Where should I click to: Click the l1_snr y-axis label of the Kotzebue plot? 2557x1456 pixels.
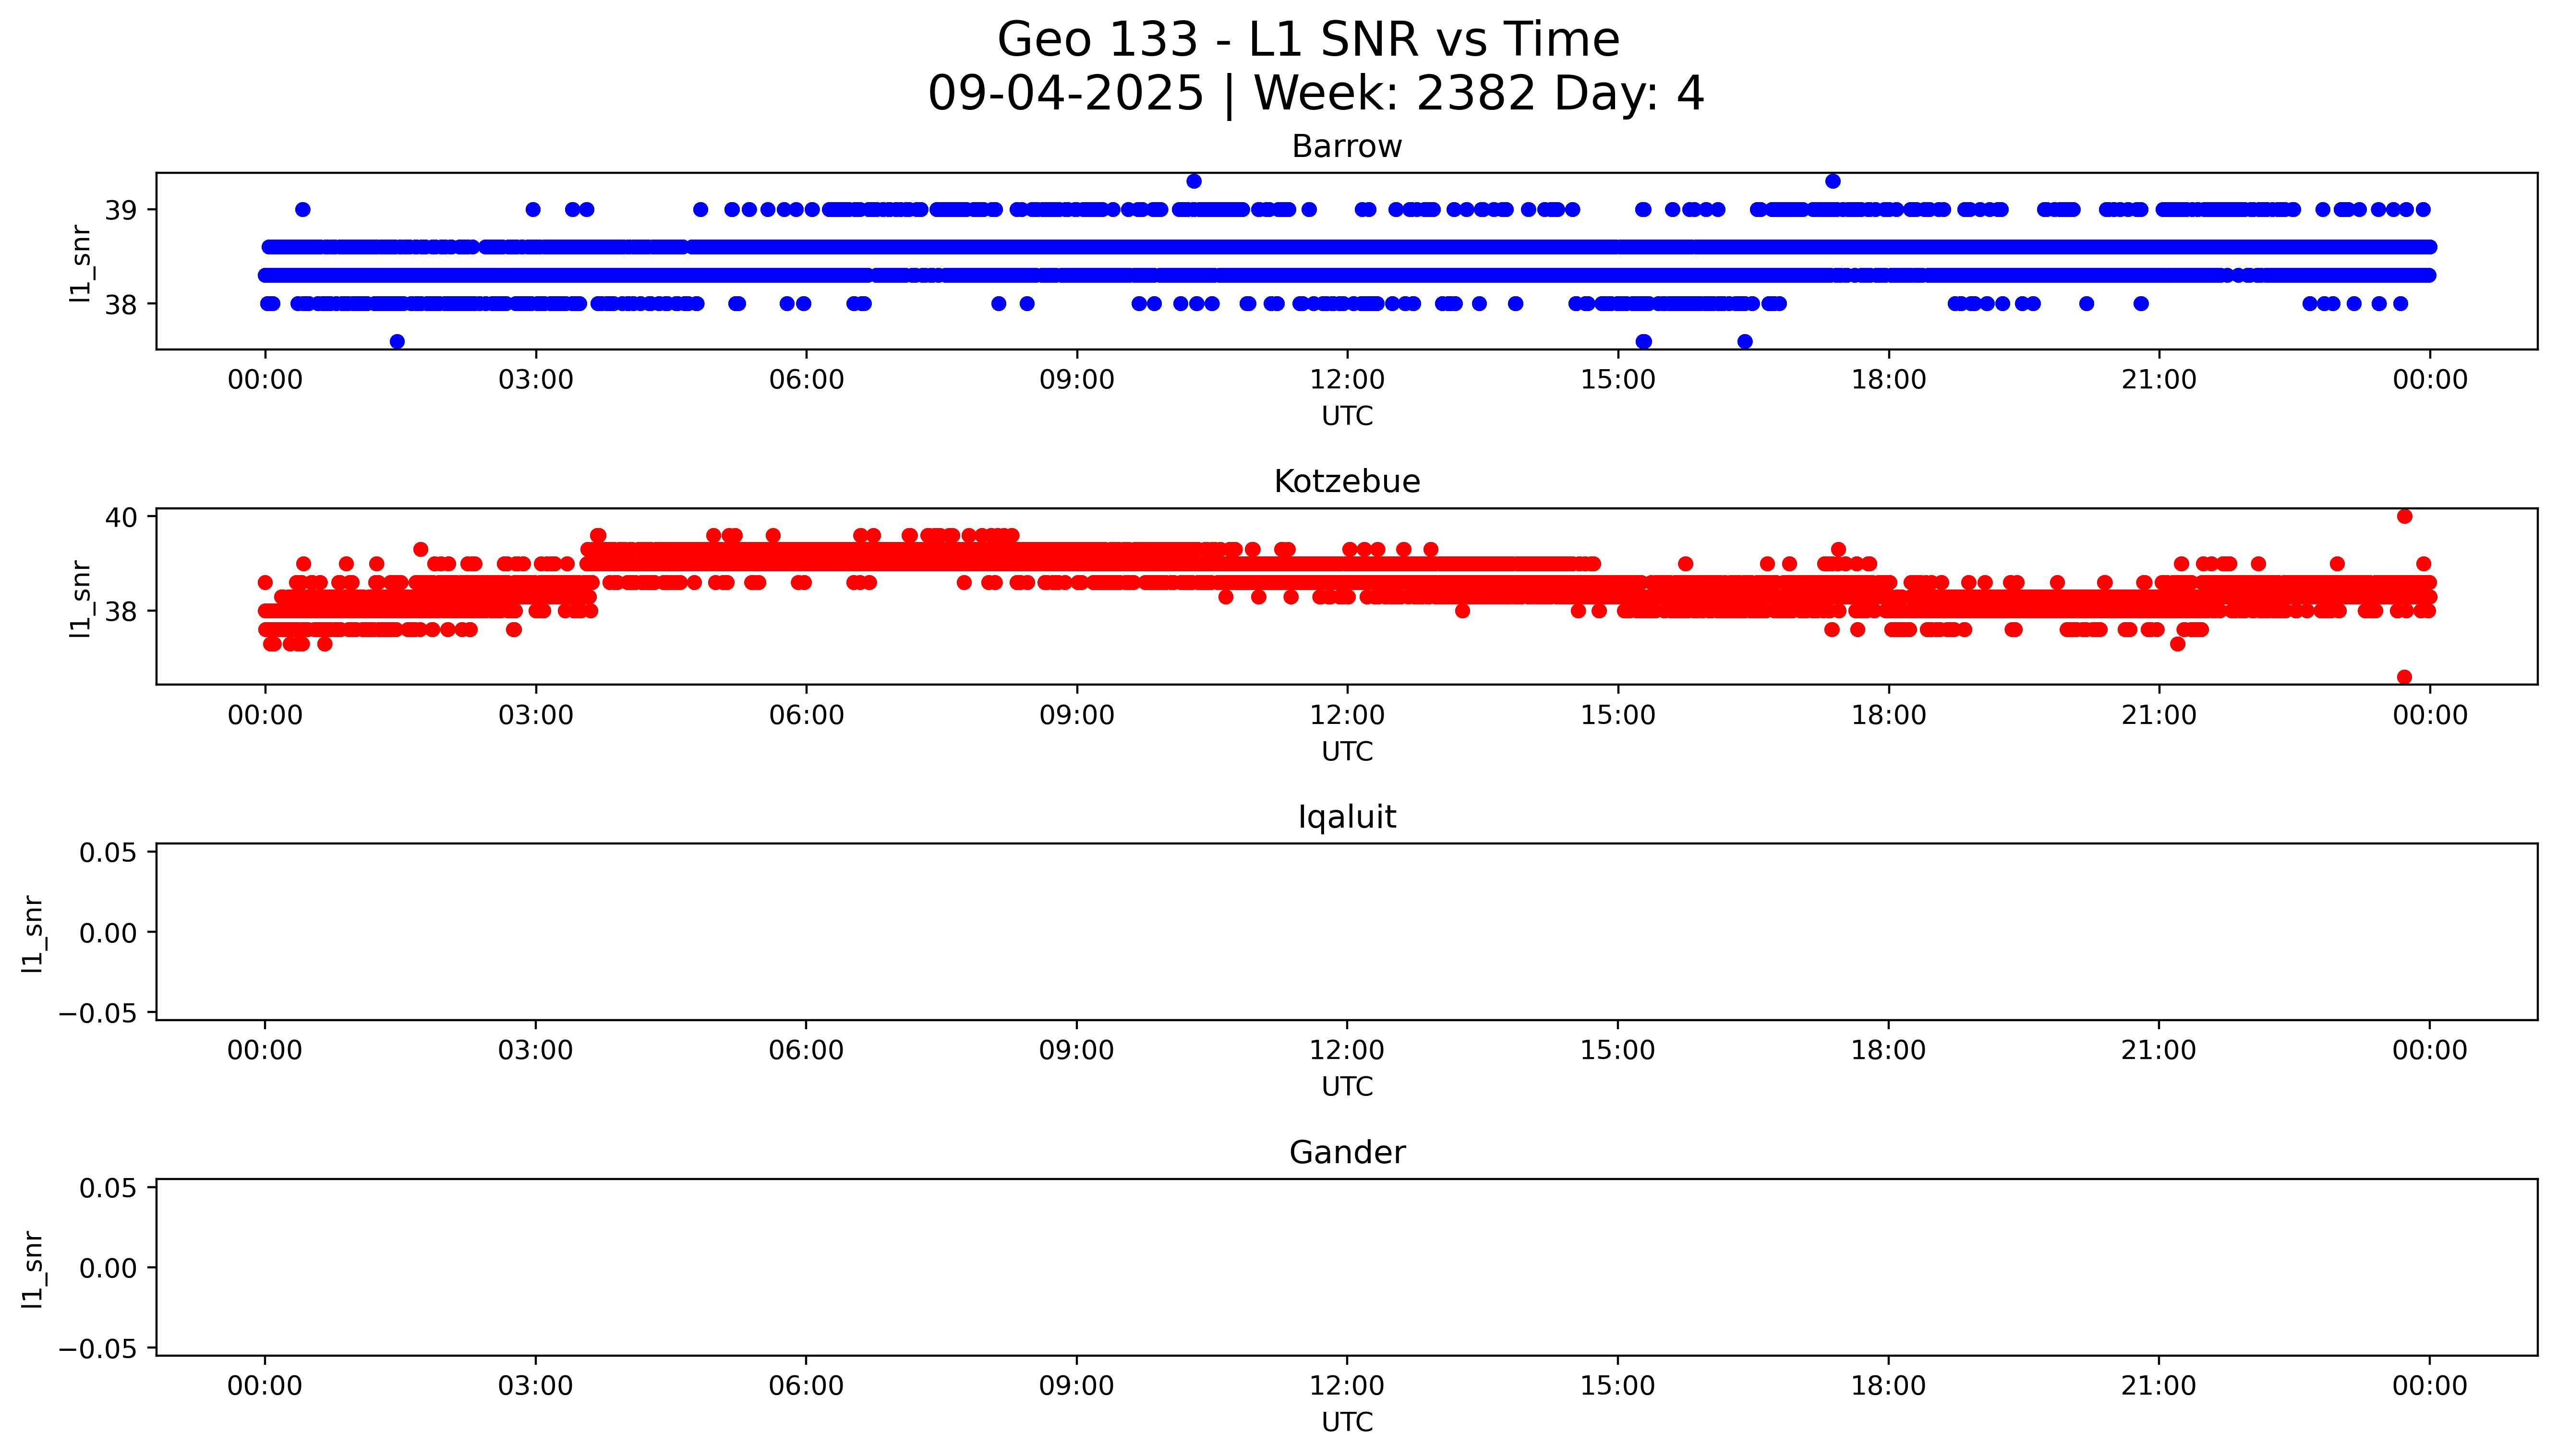(80, 598)
